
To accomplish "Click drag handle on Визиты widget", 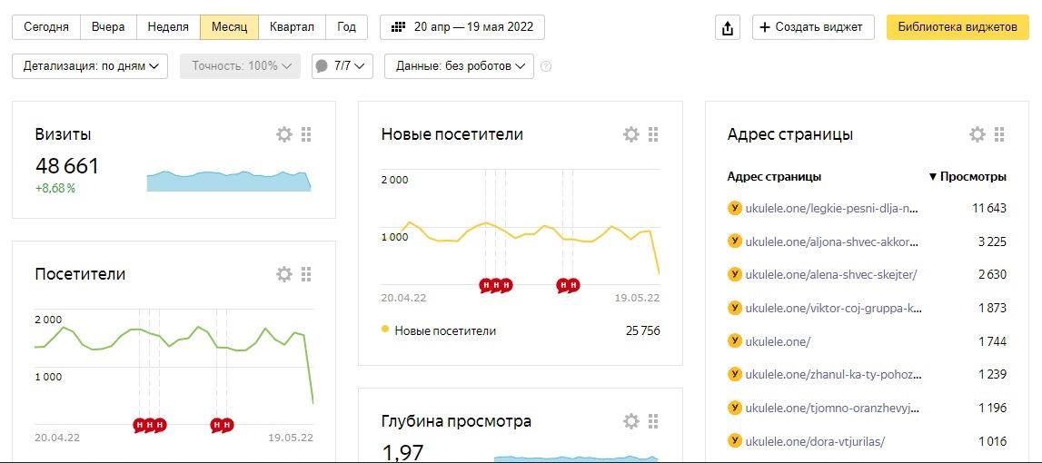I will tap(306, 134).
